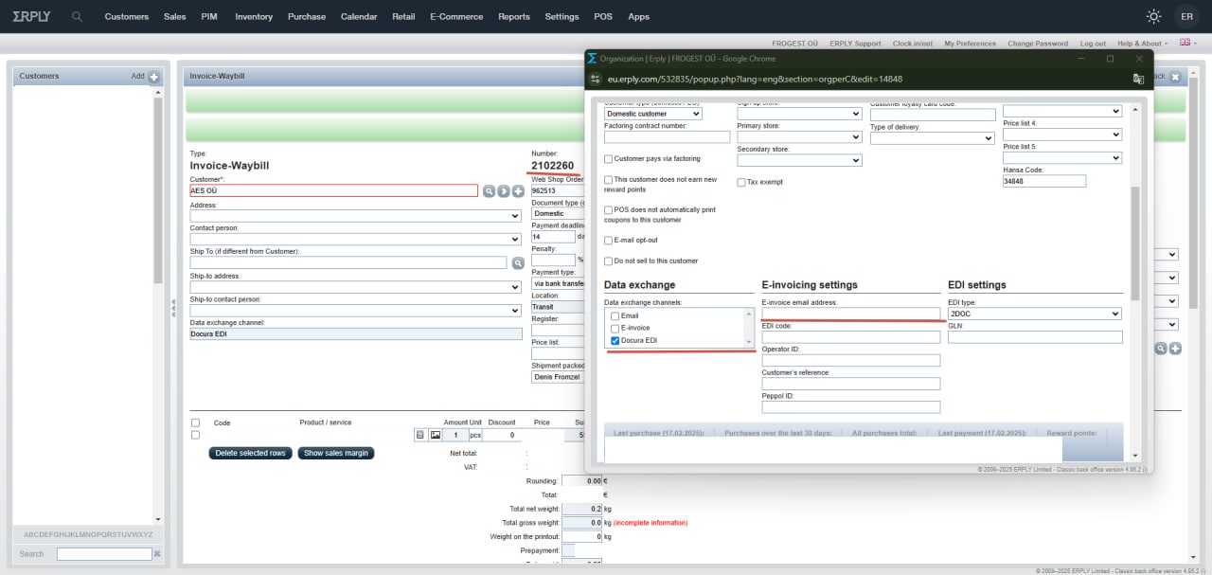
Task: Tick the Tax exempt checkbox
Action: click(741, 182)
